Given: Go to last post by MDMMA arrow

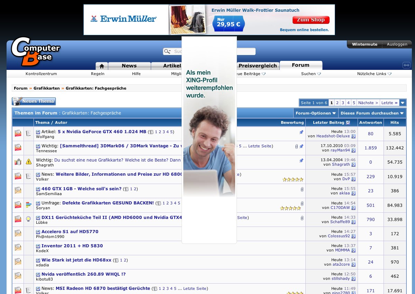Looking at the screenshot, I should [x=353, y=250].
